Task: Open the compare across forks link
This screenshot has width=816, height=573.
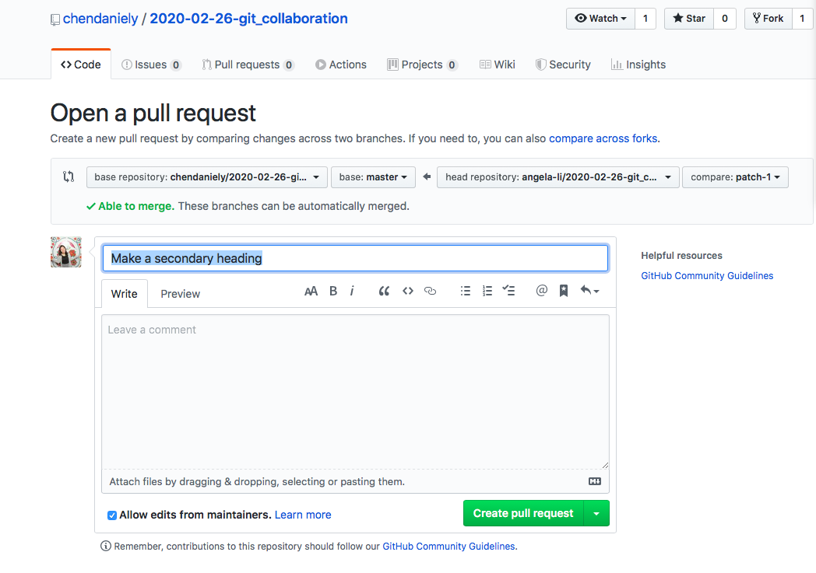Action: tap(603, 138)
